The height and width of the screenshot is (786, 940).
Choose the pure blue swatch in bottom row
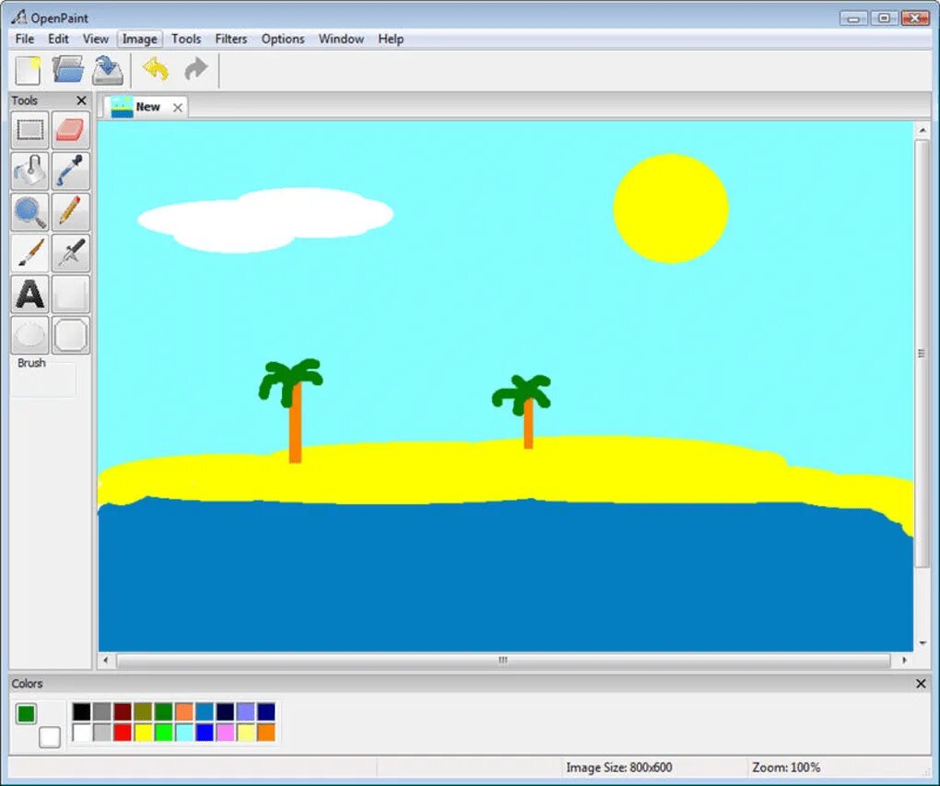(205, 732)
